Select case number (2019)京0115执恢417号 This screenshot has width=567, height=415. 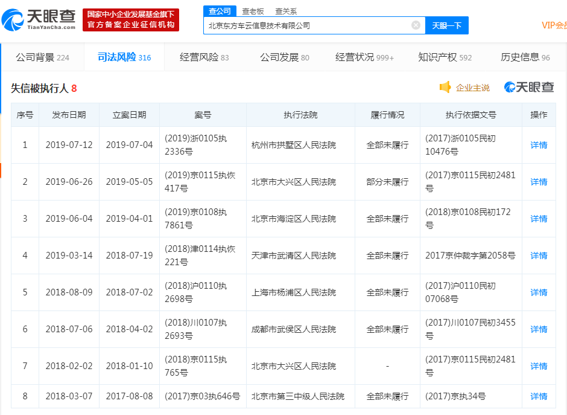tap(200, 182)
